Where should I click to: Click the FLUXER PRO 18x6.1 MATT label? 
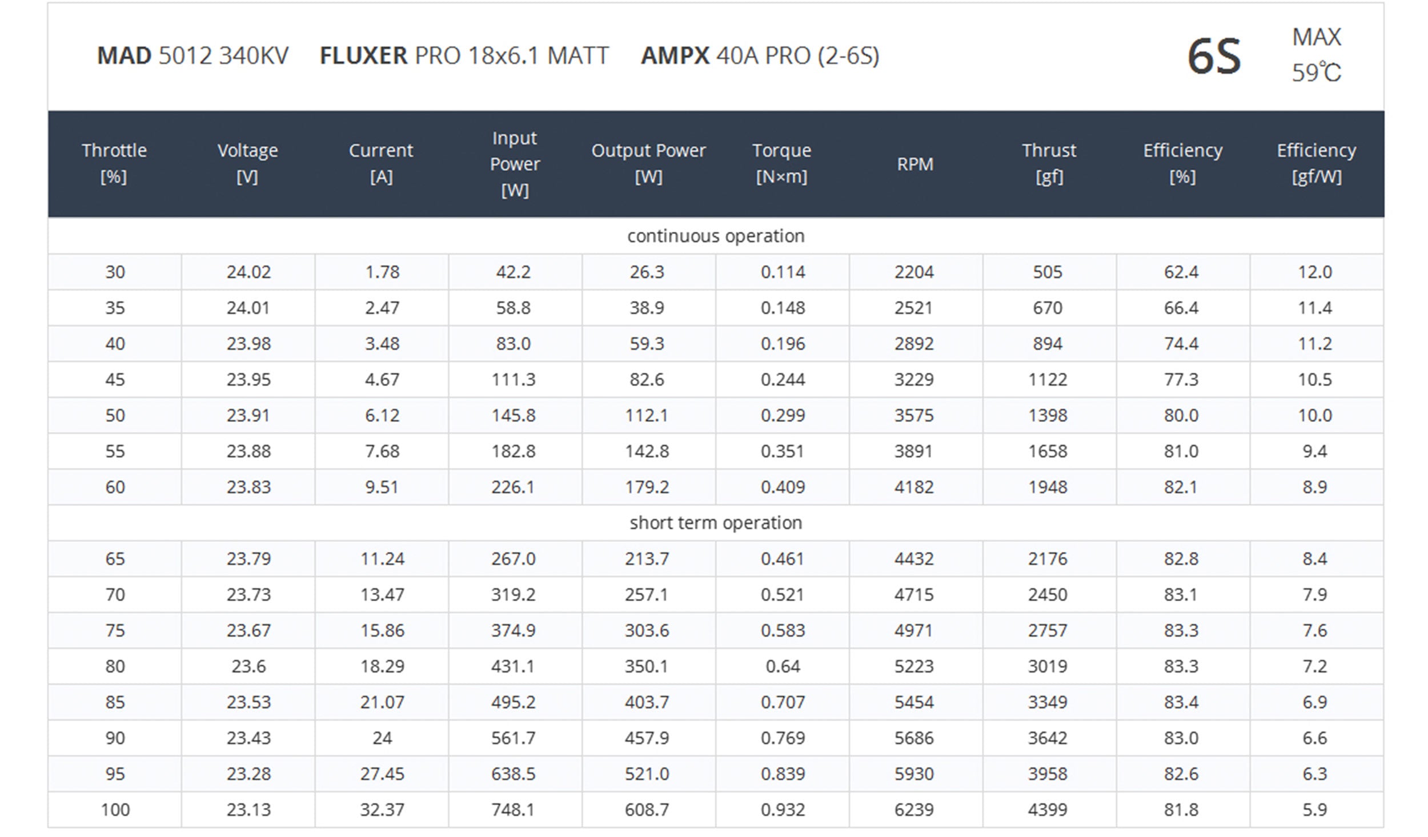point(464,56)
